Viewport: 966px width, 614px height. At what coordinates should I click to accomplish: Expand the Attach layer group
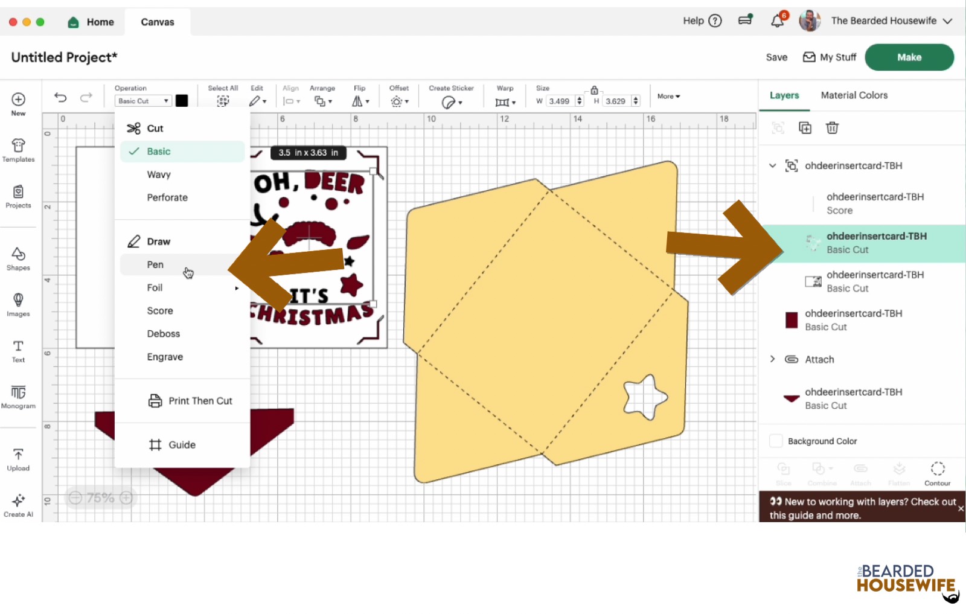772,359
